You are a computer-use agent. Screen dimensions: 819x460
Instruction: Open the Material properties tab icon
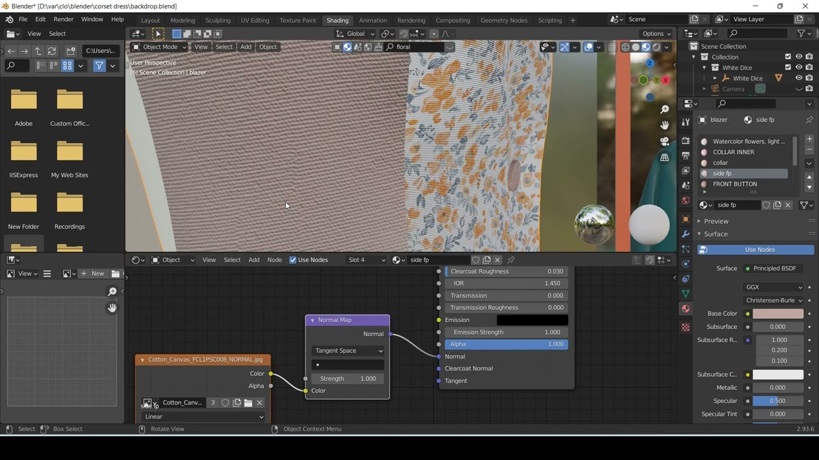coord(685,309)
